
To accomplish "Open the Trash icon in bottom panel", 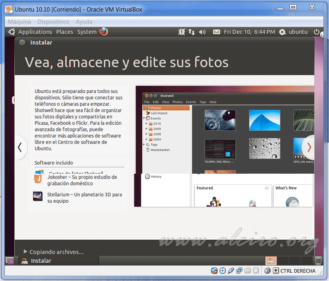I will (318, 261).
